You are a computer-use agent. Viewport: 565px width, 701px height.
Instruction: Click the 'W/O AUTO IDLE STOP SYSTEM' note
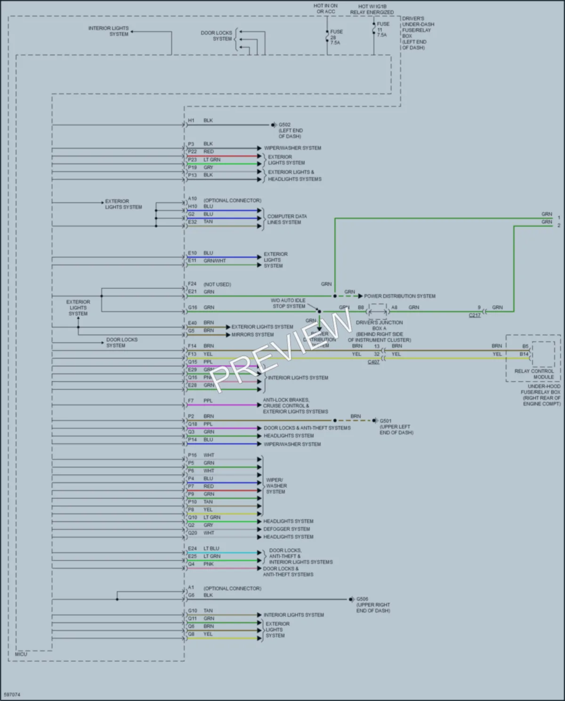click(x=289, y=303)
